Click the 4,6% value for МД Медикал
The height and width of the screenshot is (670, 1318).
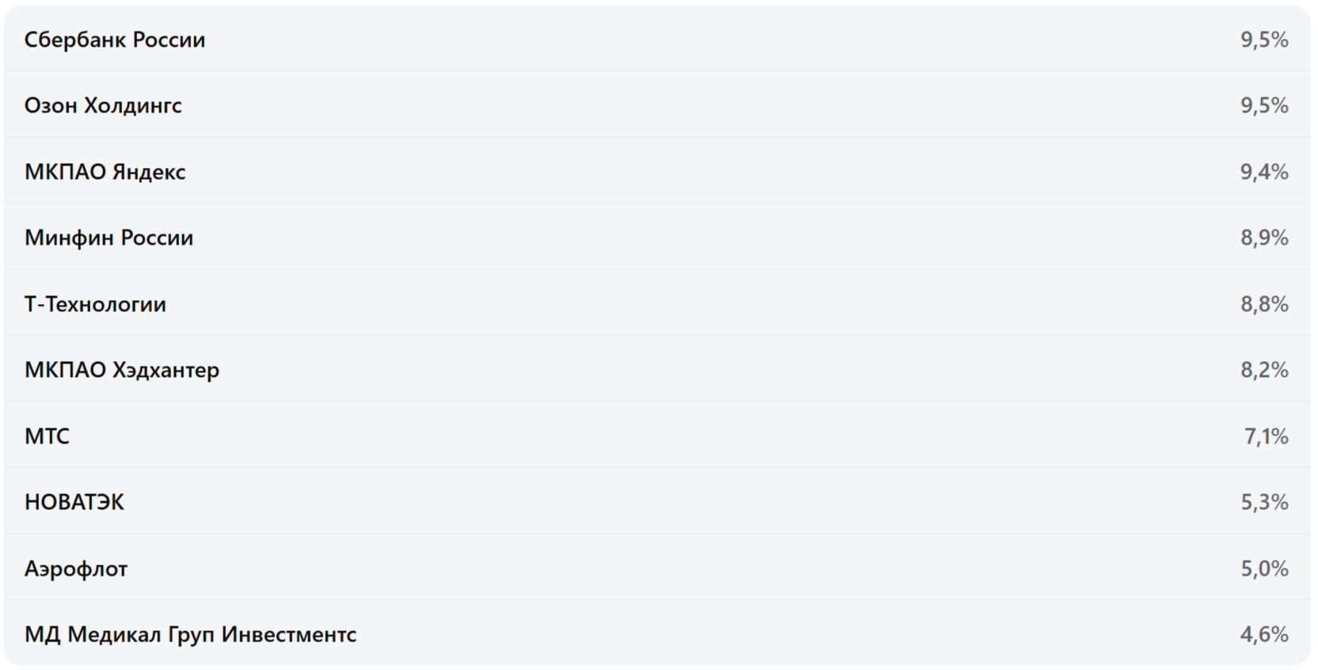[x=1264, y=634]
